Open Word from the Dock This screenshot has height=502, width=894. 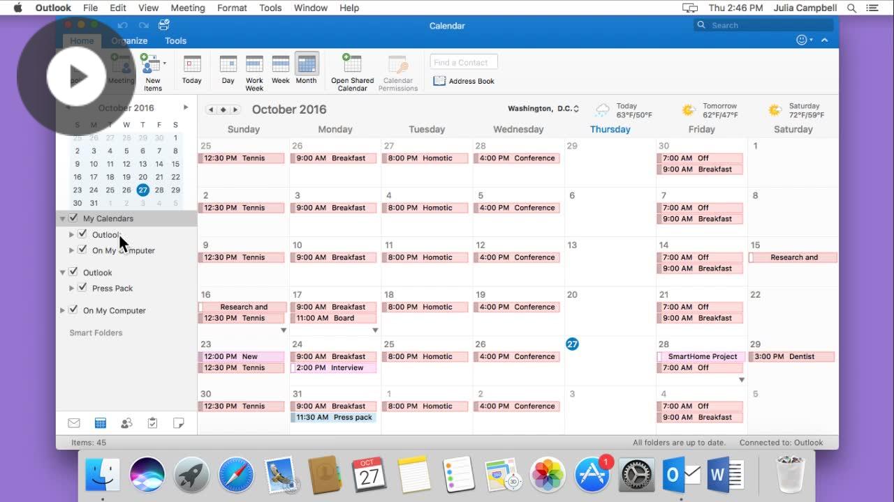click(726, 476)
